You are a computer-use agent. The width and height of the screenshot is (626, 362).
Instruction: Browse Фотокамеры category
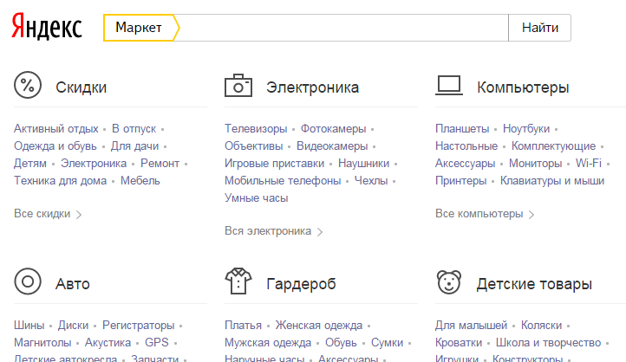(333, 129)
